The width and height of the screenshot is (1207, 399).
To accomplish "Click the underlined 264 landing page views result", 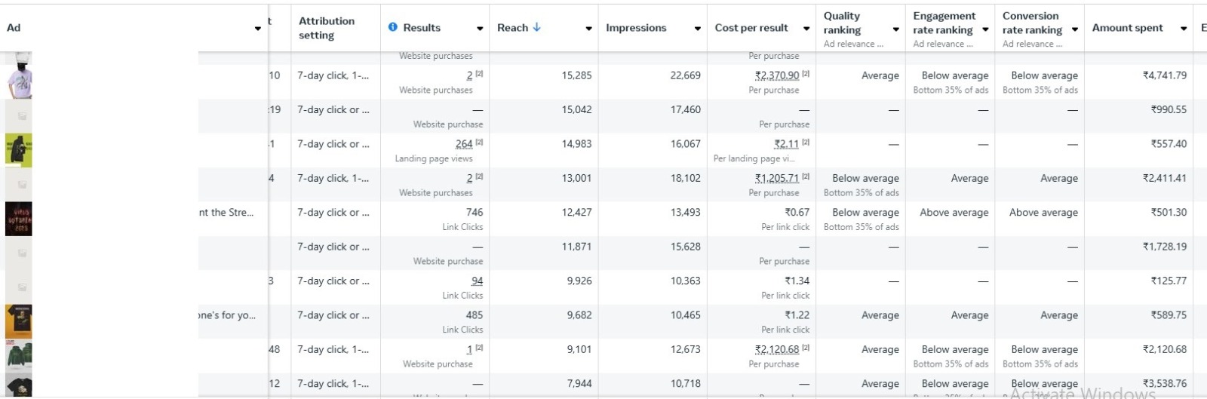I will pos(464,143).
